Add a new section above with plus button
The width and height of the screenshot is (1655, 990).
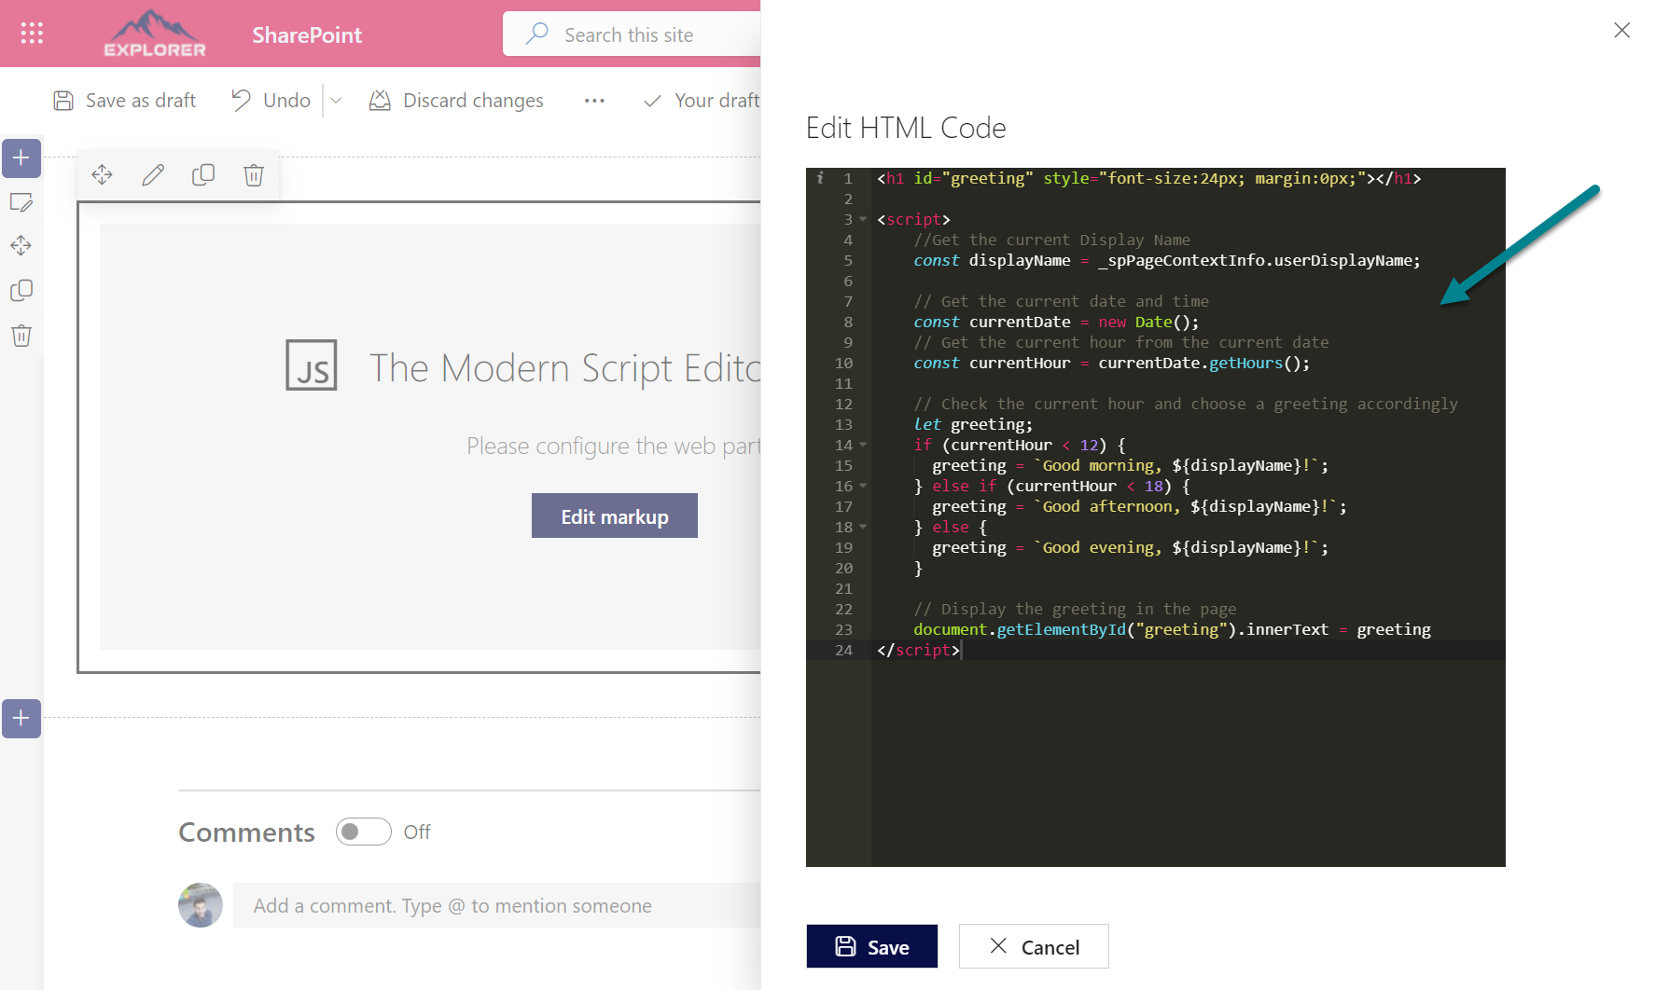coord(21,158)
